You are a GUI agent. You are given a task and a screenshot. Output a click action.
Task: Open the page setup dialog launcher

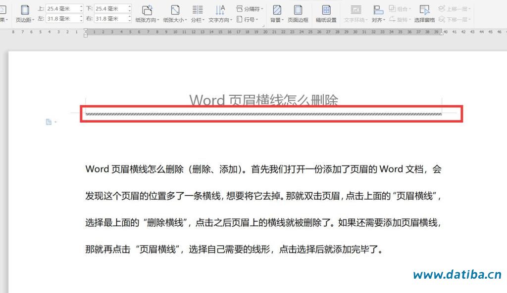[263, 26]
